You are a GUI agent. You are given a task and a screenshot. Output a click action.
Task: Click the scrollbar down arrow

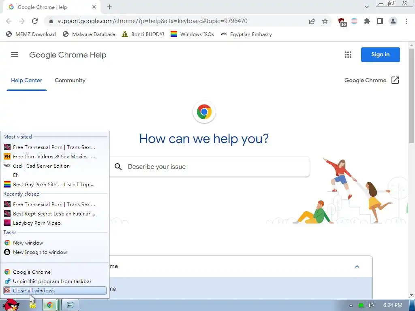(411, 295)
